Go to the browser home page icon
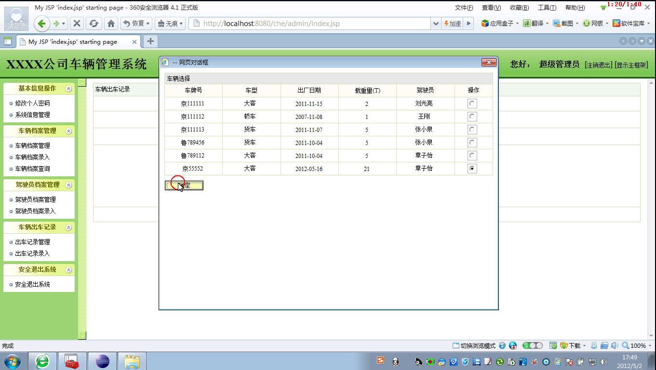 pos(111,23)
